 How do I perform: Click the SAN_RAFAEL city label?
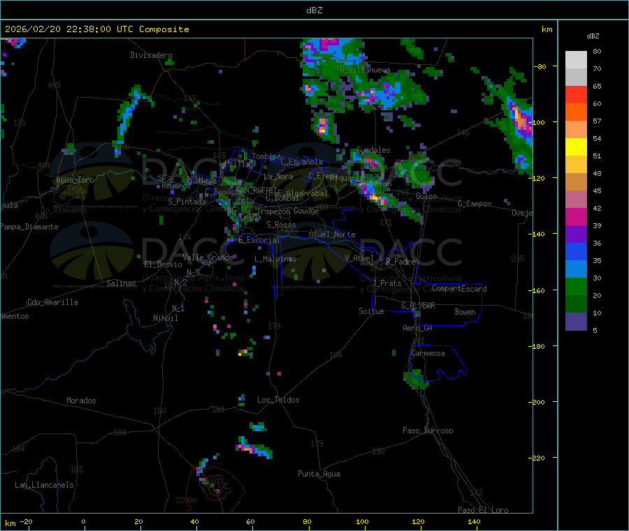pos(256,190)
